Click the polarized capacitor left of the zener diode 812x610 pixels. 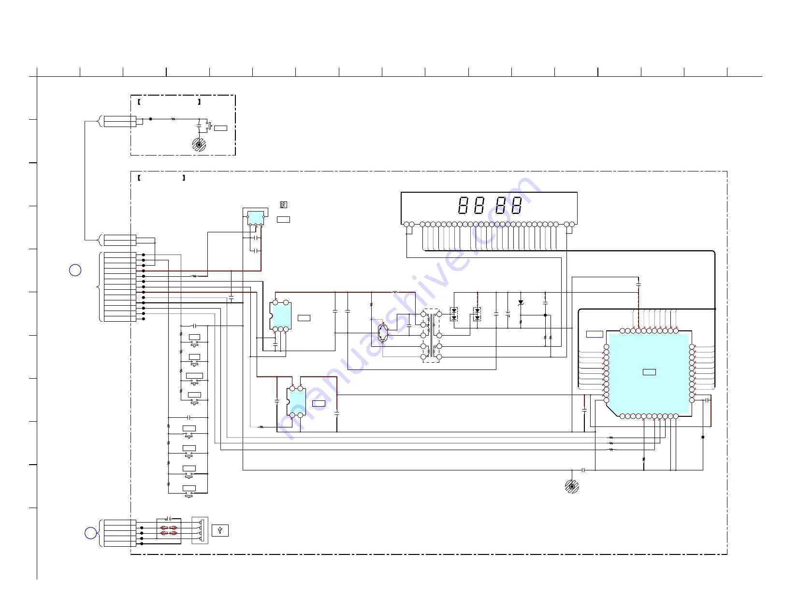[508, 313]
